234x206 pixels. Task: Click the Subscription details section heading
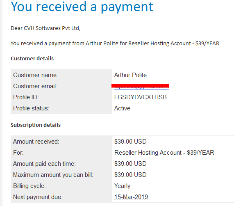(x=36, y=125)
